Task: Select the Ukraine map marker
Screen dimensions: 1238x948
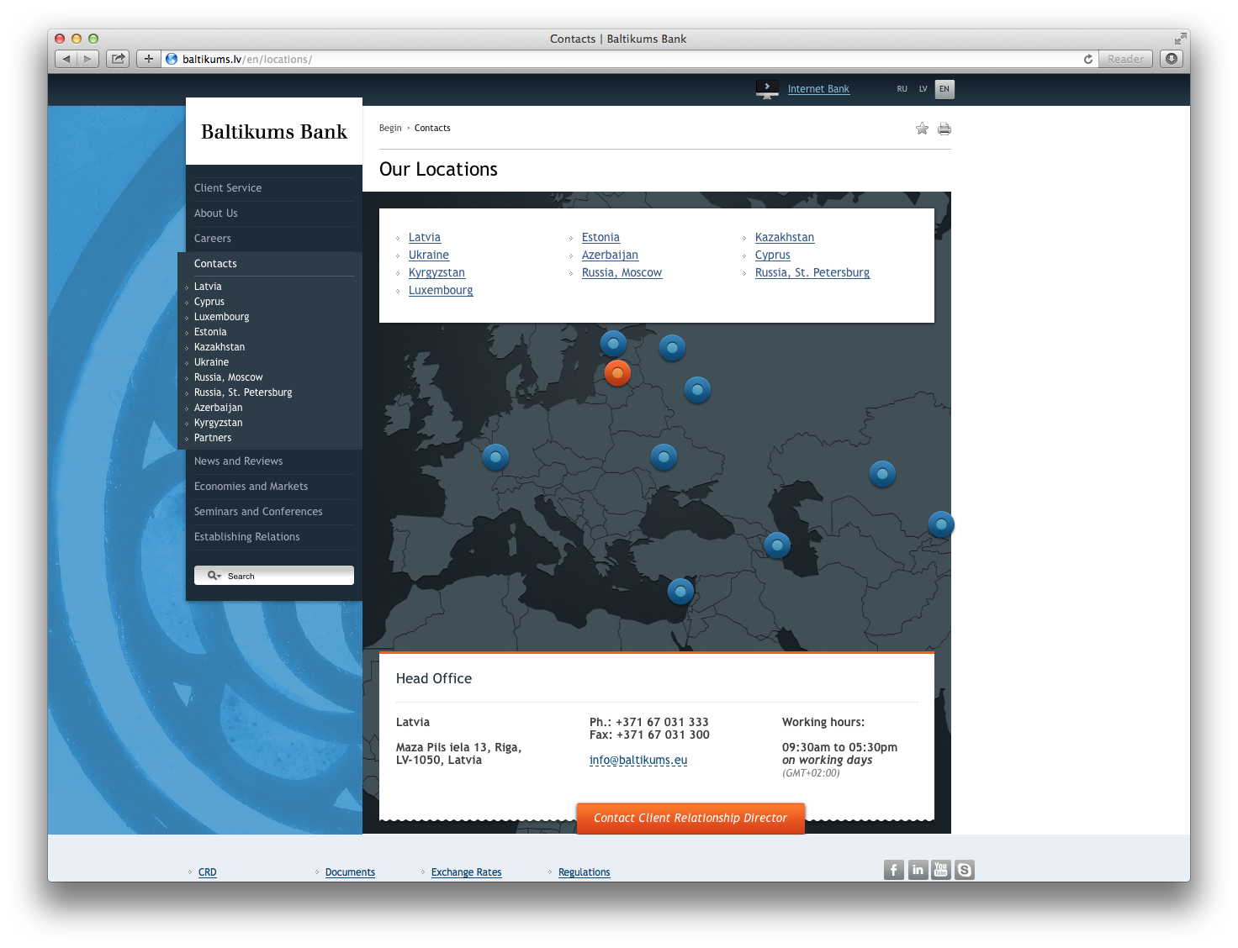Action: click(x=664, y=456)
